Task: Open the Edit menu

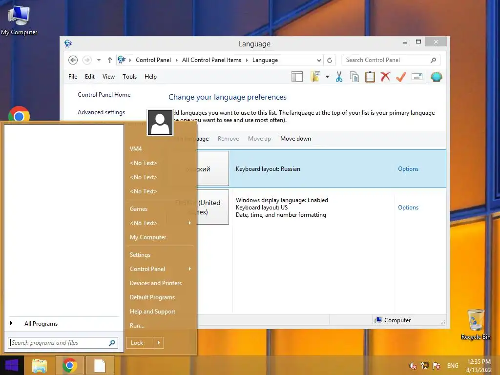Action: (90, 77)
